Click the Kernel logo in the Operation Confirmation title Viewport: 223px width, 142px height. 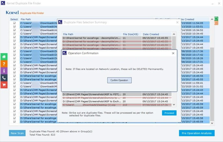pyautogui.click(x=65, y=53)
